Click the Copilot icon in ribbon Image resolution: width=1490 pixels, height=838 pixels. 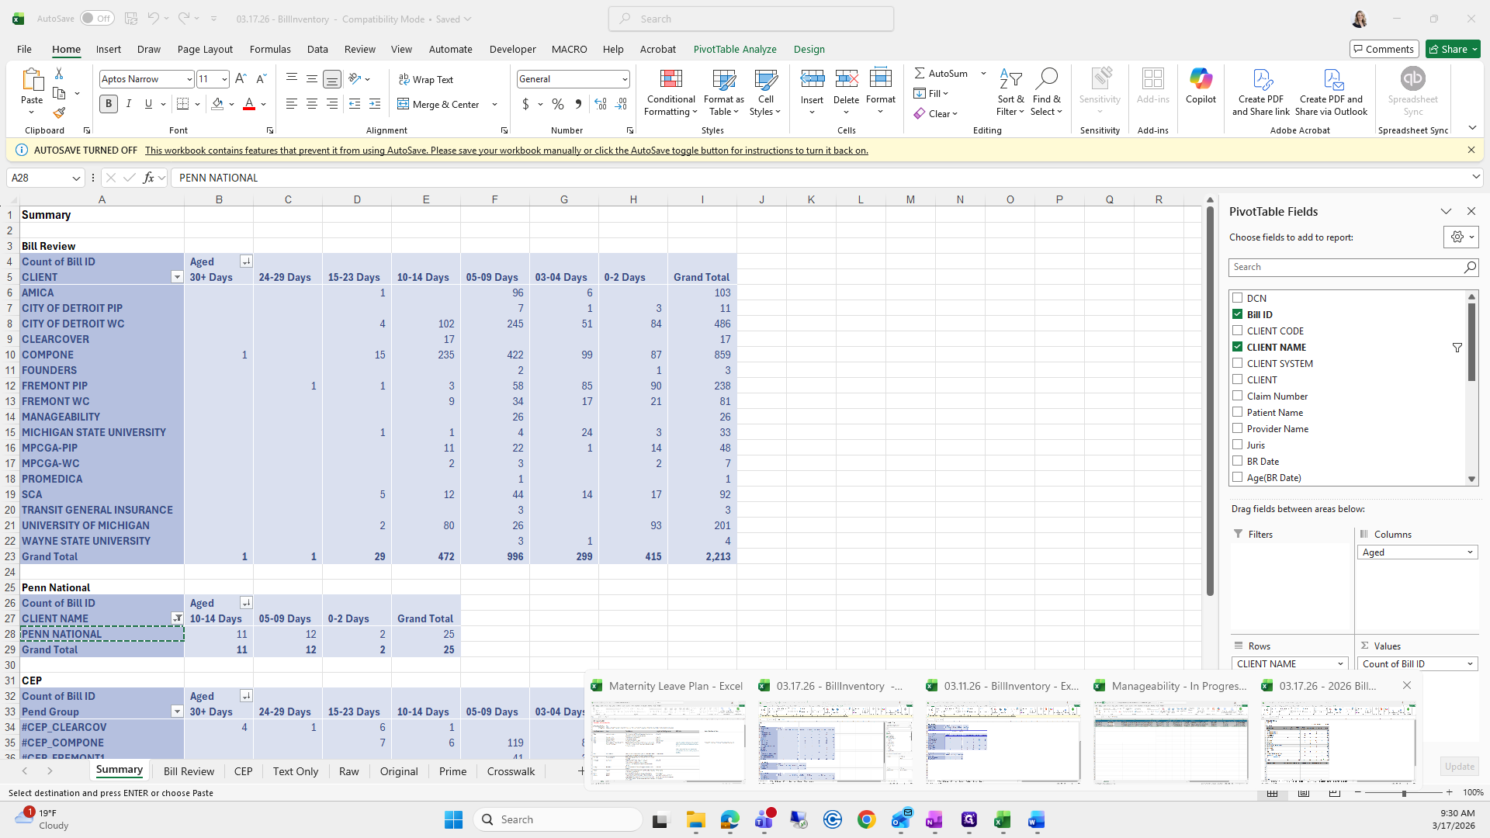[1201, 79]
